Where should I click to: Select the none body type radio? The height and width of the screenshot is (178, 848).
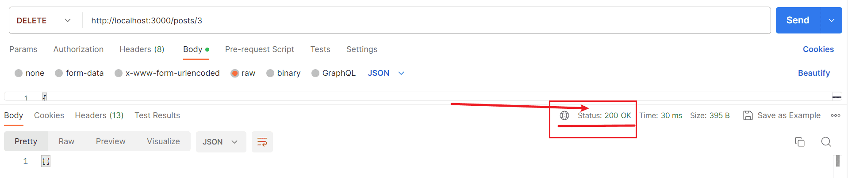[x=19, y=73]
